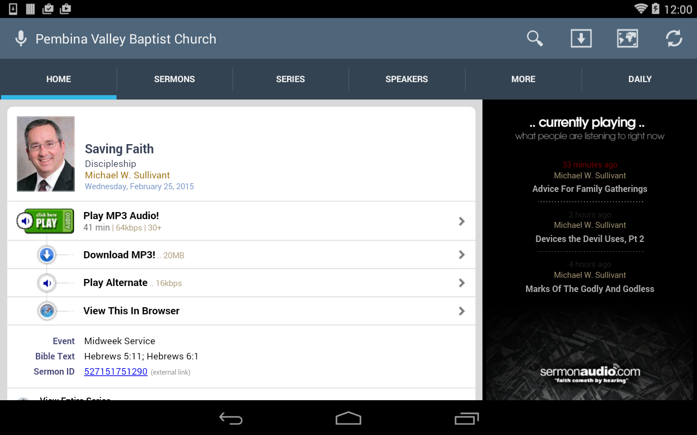Expand Play MP3 Audio row chevron
Viewport: 697px width, 435px height.
462,221
